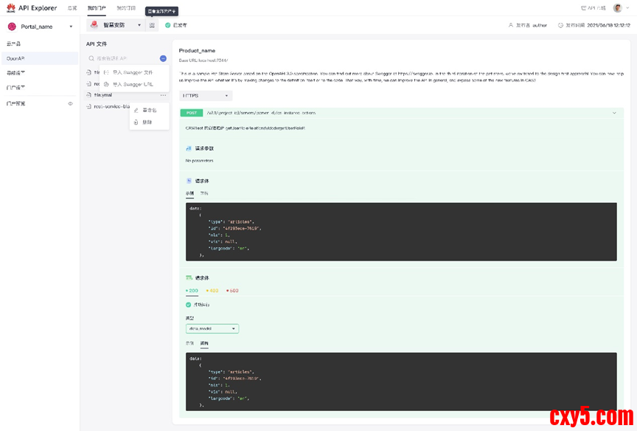This screenshot has width=637, height=431.
Task: Open the three-dot menu for file.ymal
Action: tap(163, 94)
